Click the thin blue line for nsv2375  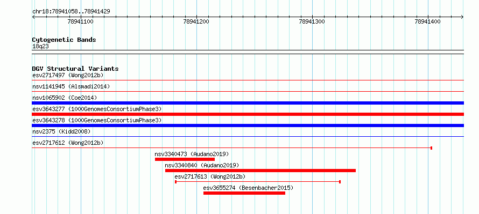pos(248,136)
